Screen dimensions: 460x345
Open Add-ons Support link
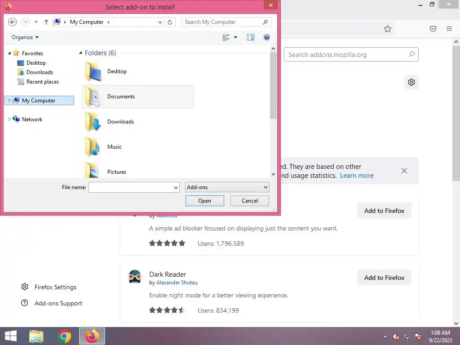tap(52, 303)
